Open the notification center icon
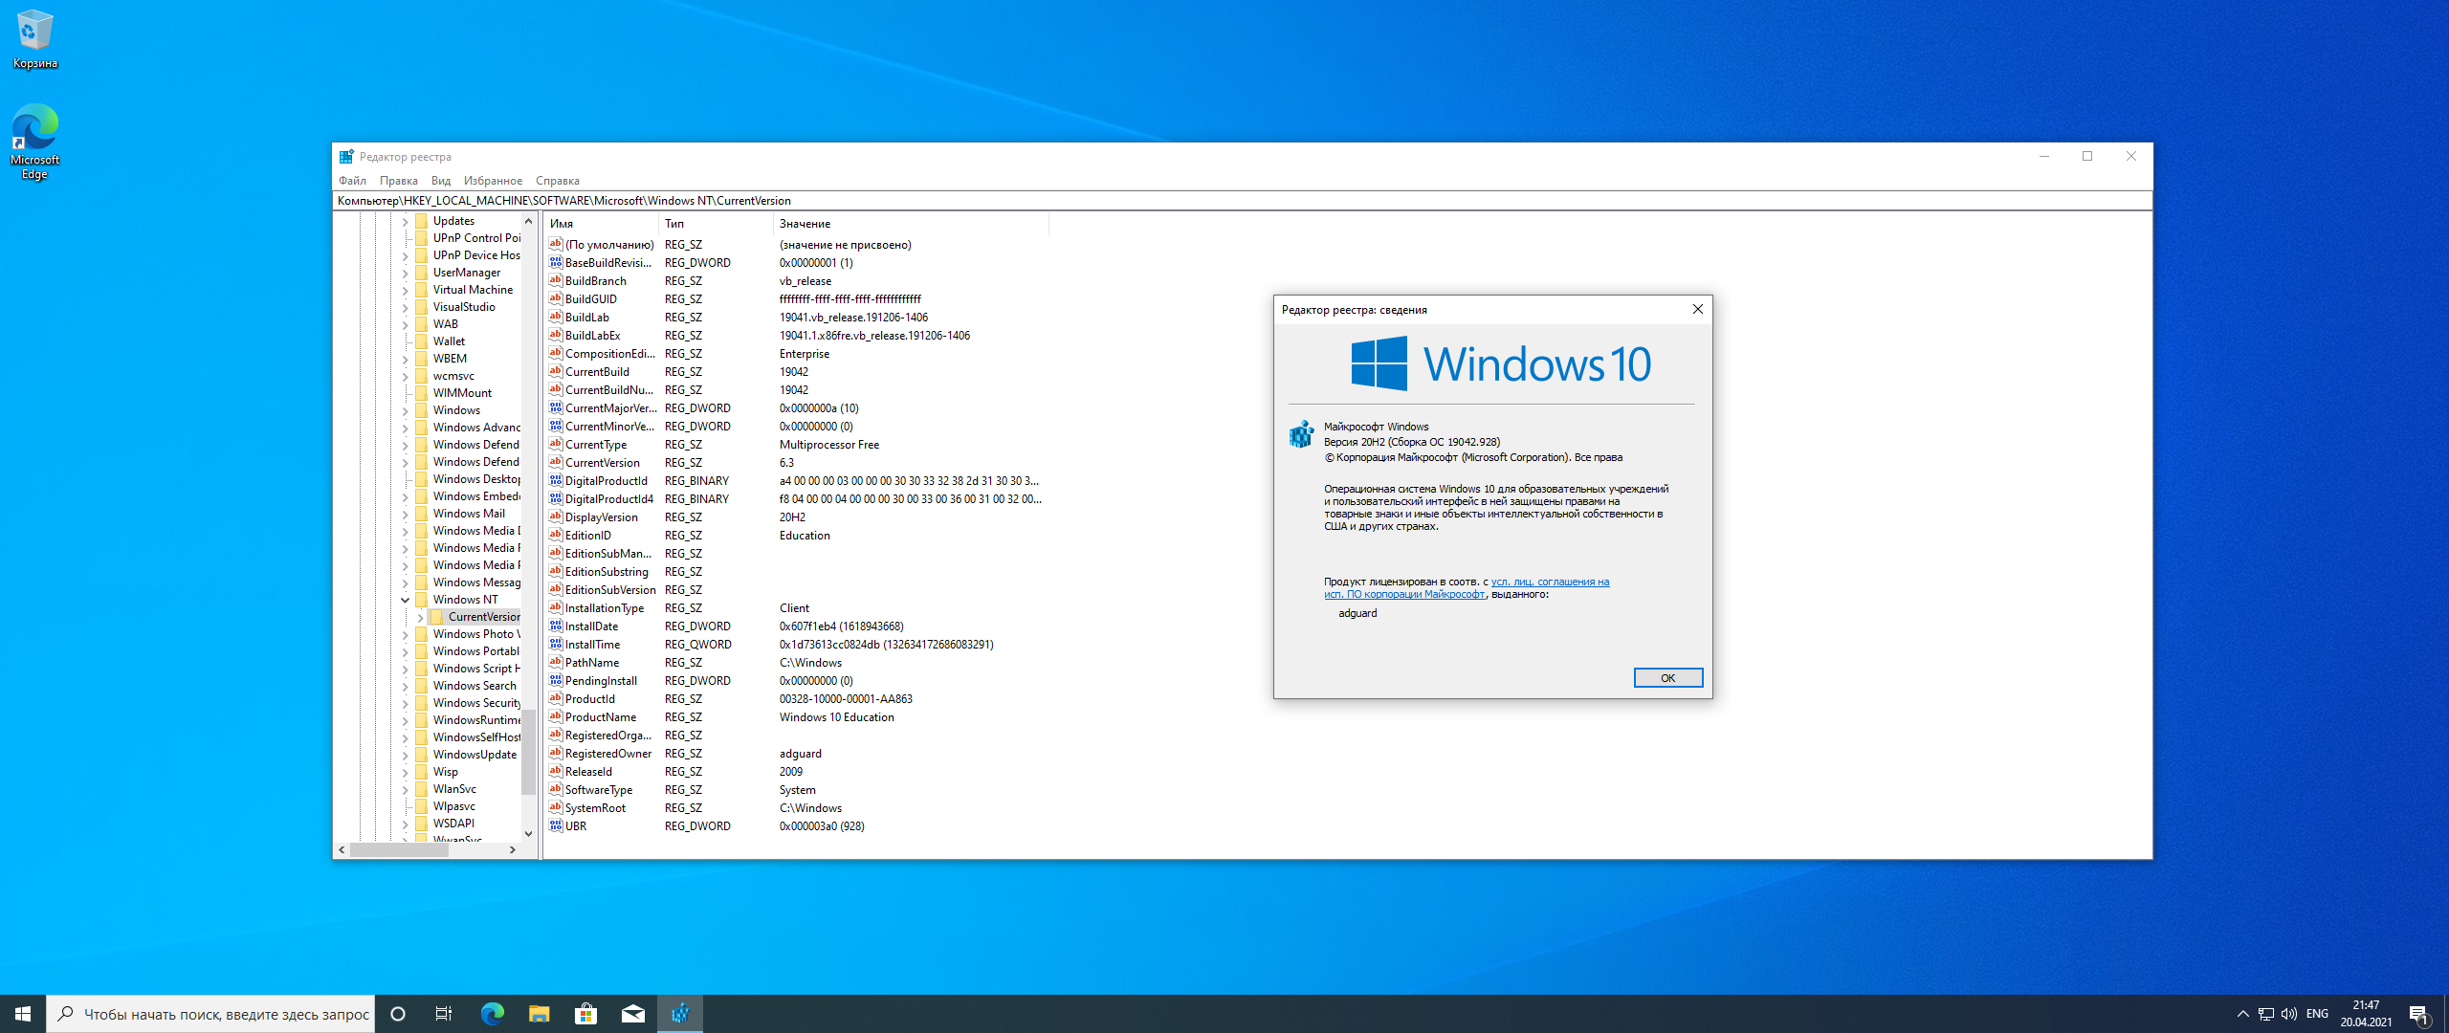Viewport: 2449px width, 1033px height. [2418, 1014]
